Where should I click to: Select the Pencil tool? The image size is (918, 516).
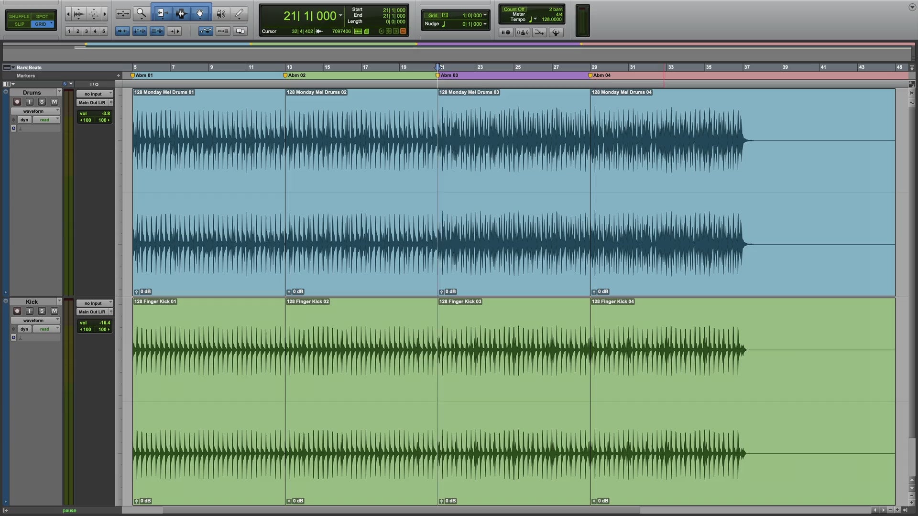pyautogui.click(x=240, y=14)
